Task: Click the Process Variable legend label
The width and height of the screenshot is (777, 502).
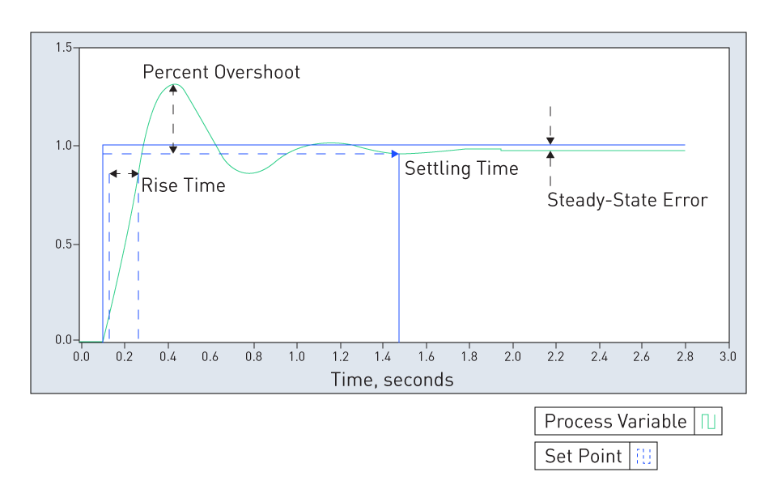Action: (x=615, y=421)
